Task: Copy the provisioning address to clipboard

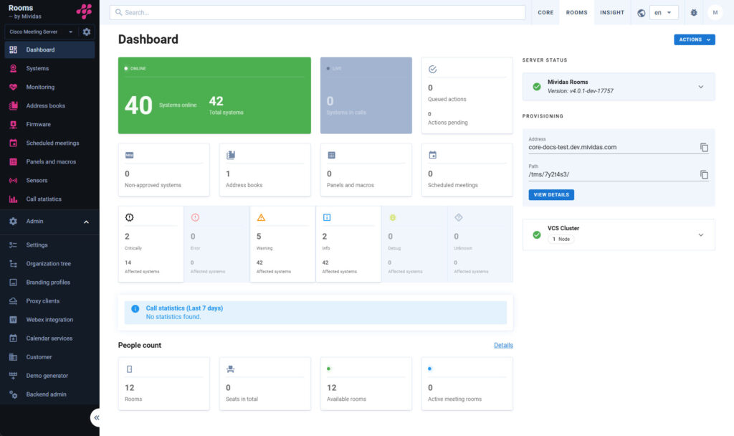Action: tap(704, 148)
